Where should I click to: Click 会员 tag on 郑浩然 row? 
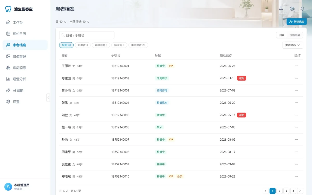pos(180,177)
